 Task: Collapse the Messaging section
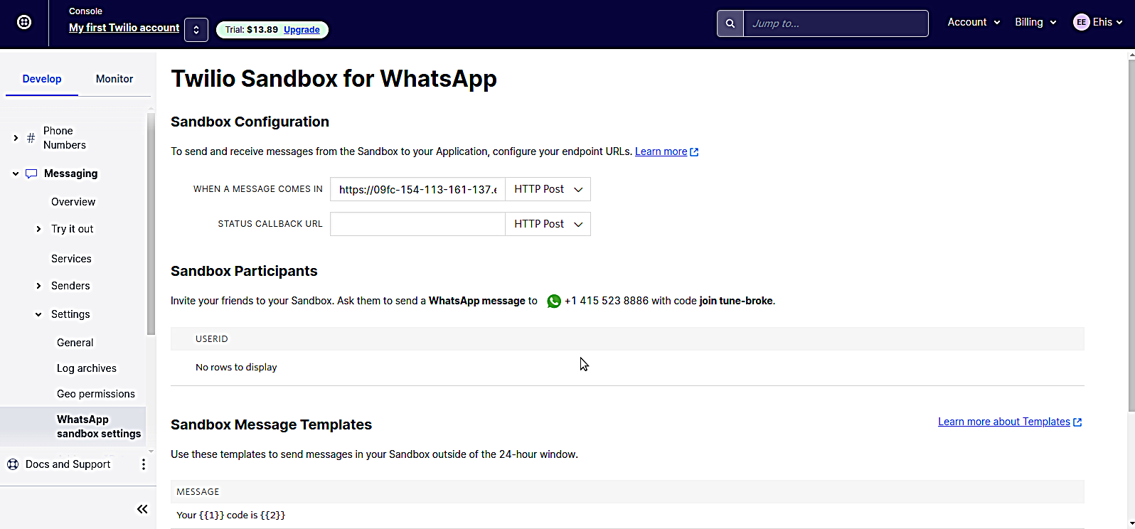click(16, 173)
